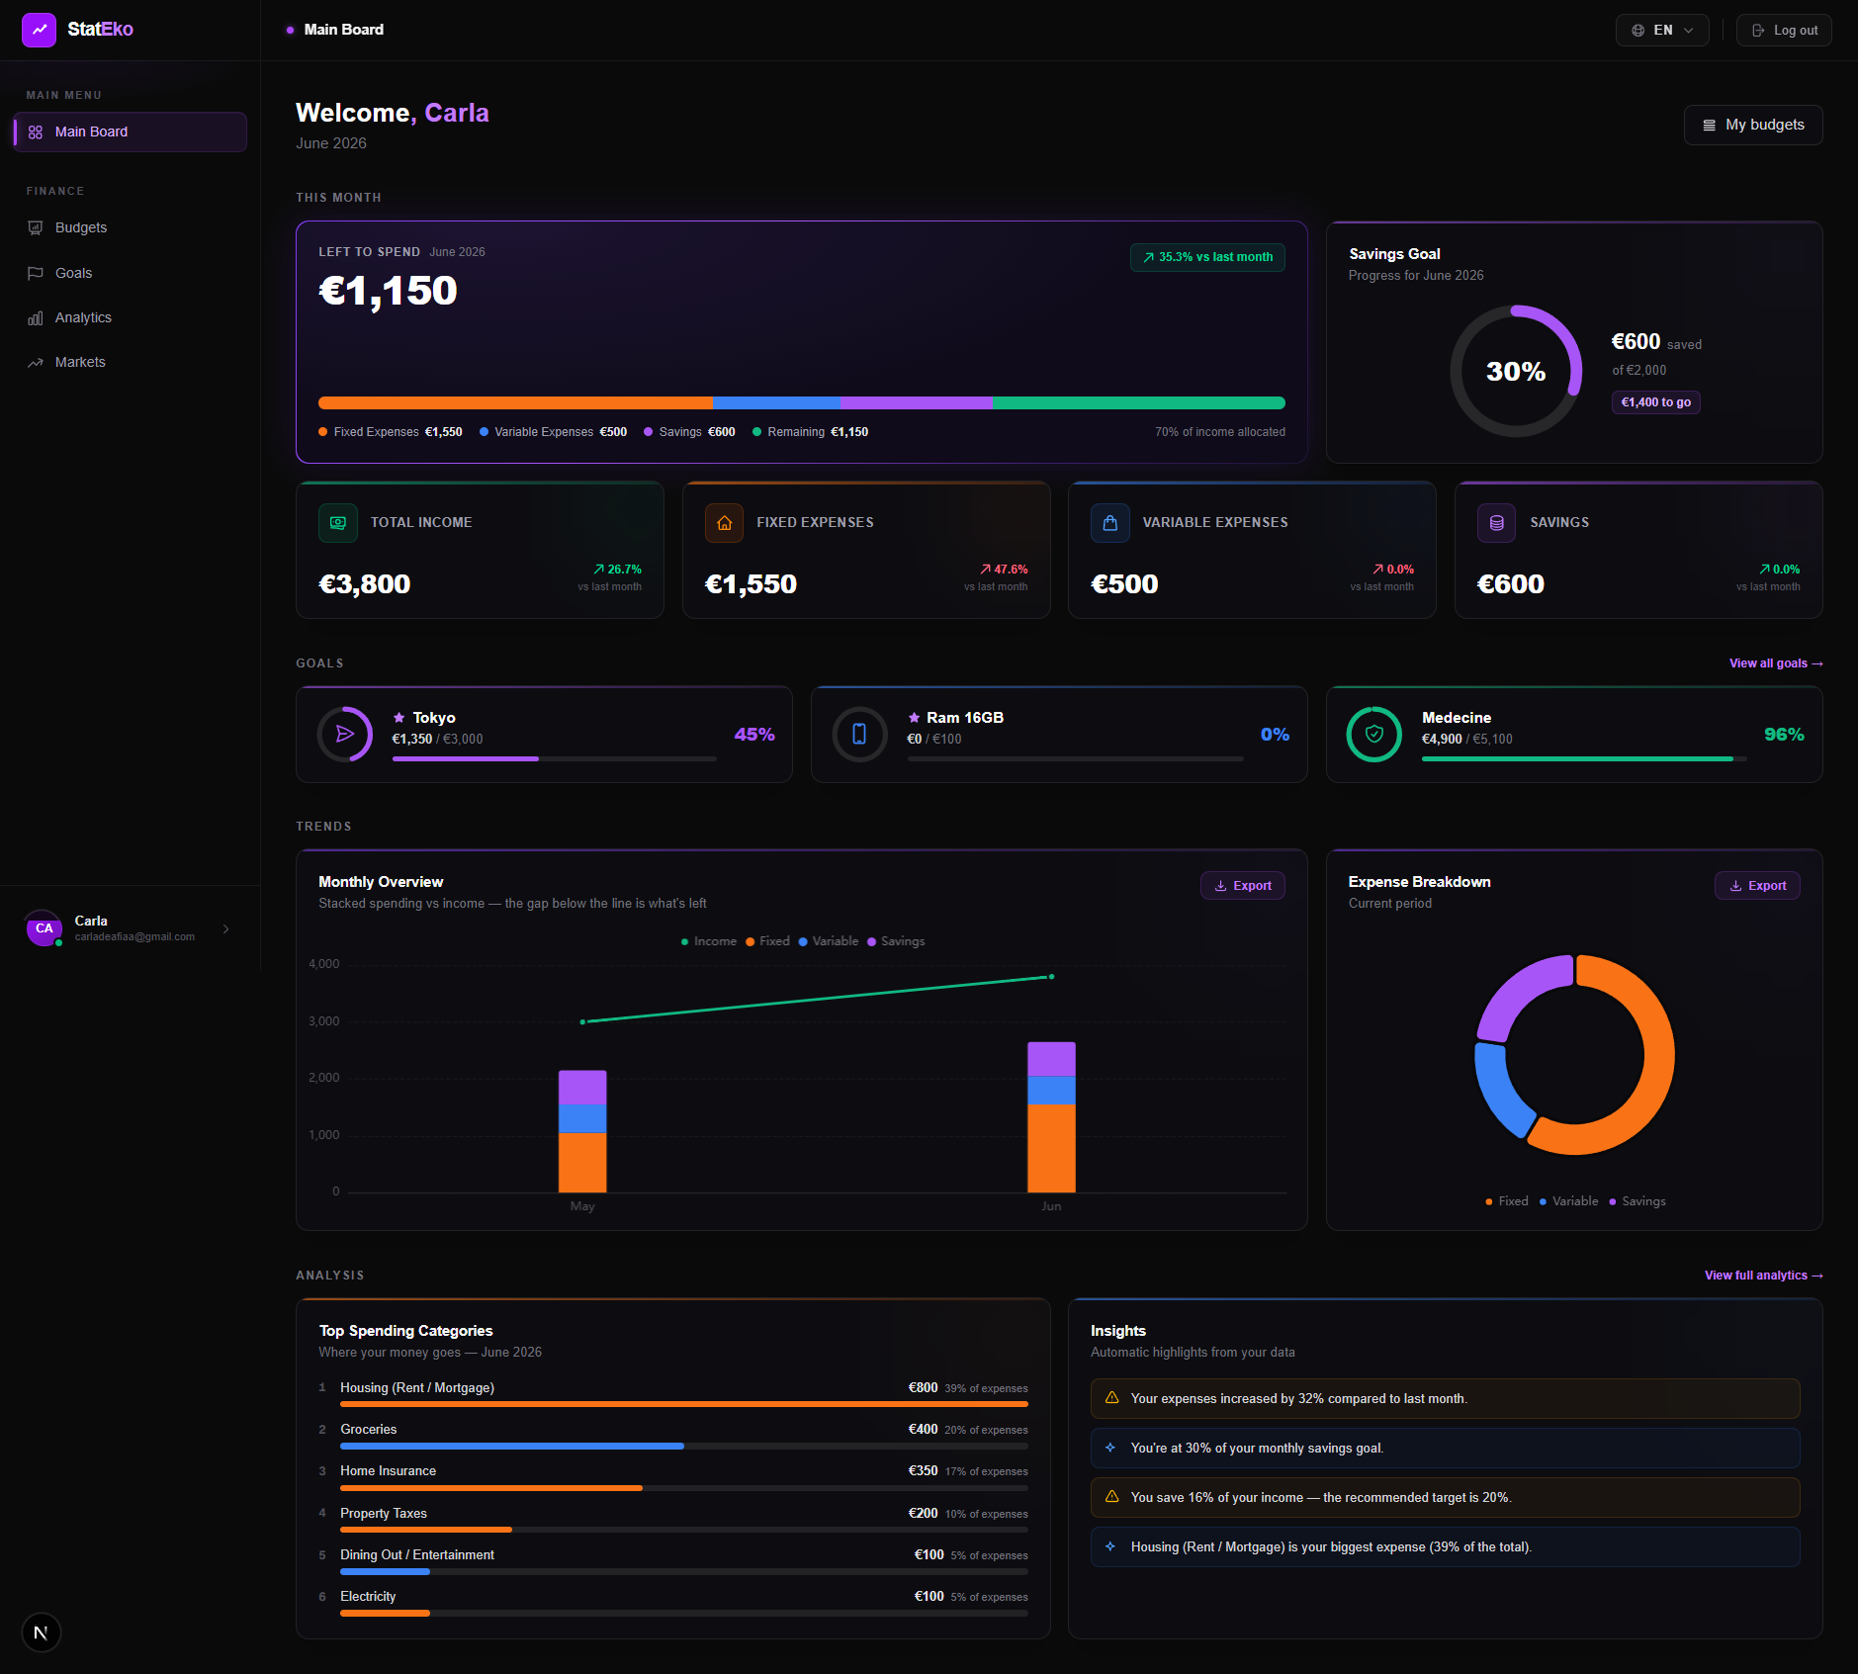
Task: Open the Main Board menu item
Action: click(x=130, y=132)
